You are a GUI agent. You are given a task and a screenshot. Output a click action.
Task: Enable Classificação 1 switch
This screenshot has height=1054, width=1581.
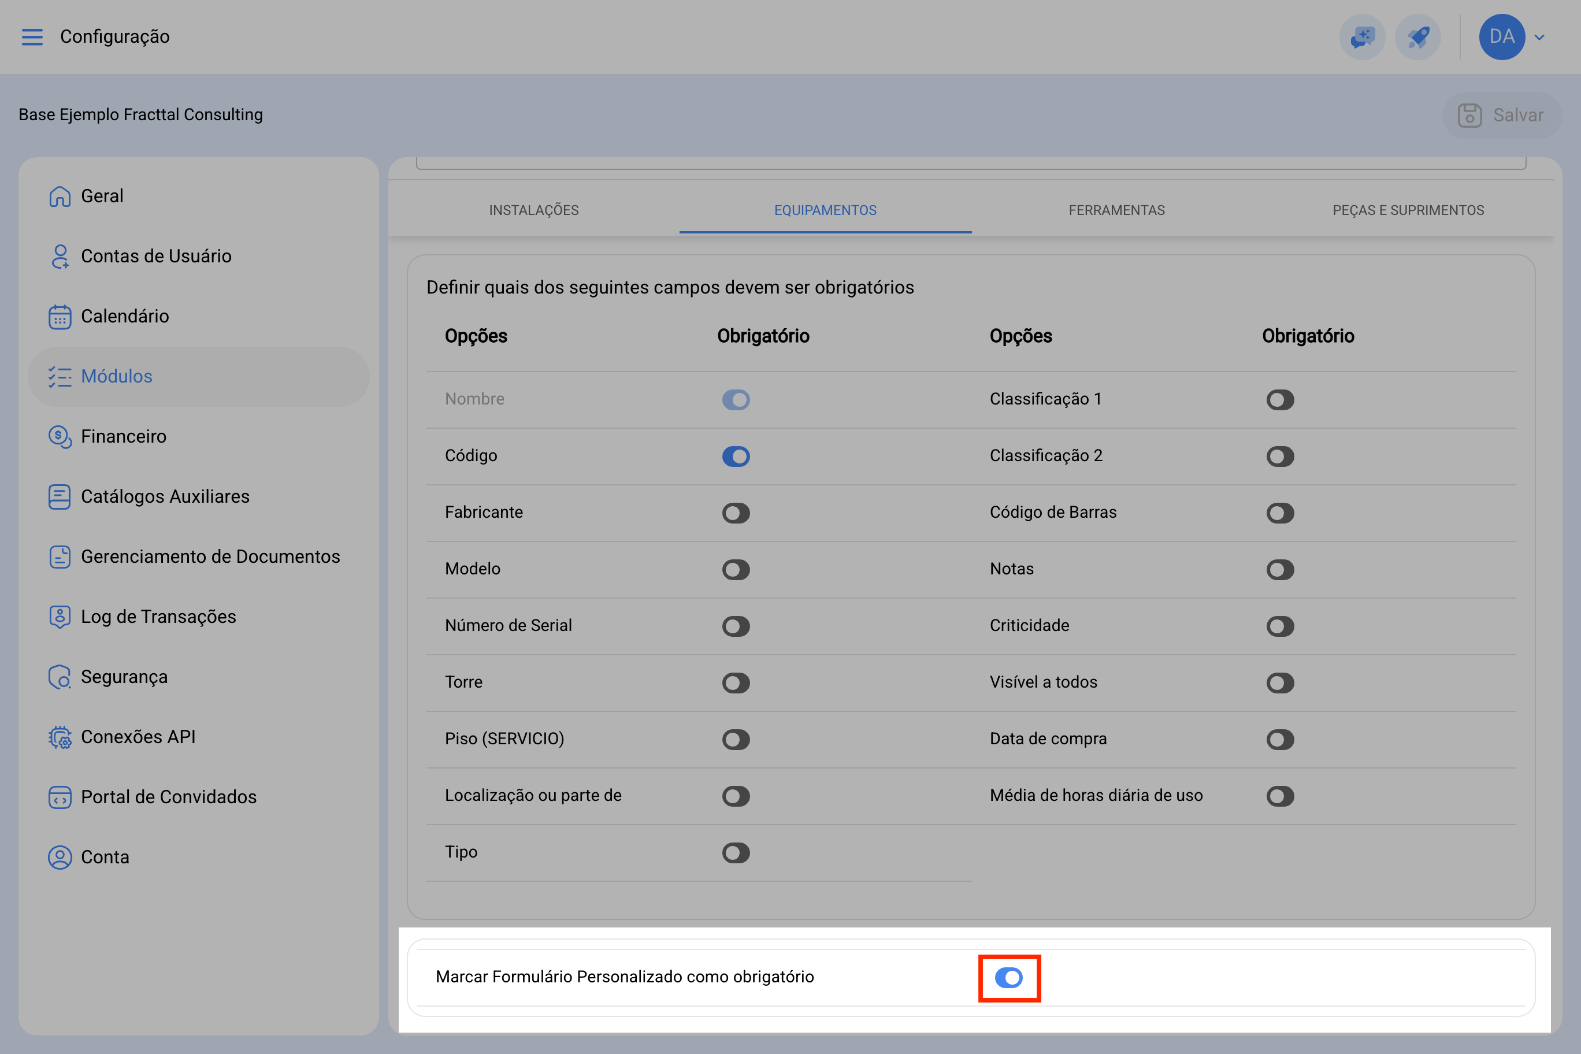(1281, 400)
